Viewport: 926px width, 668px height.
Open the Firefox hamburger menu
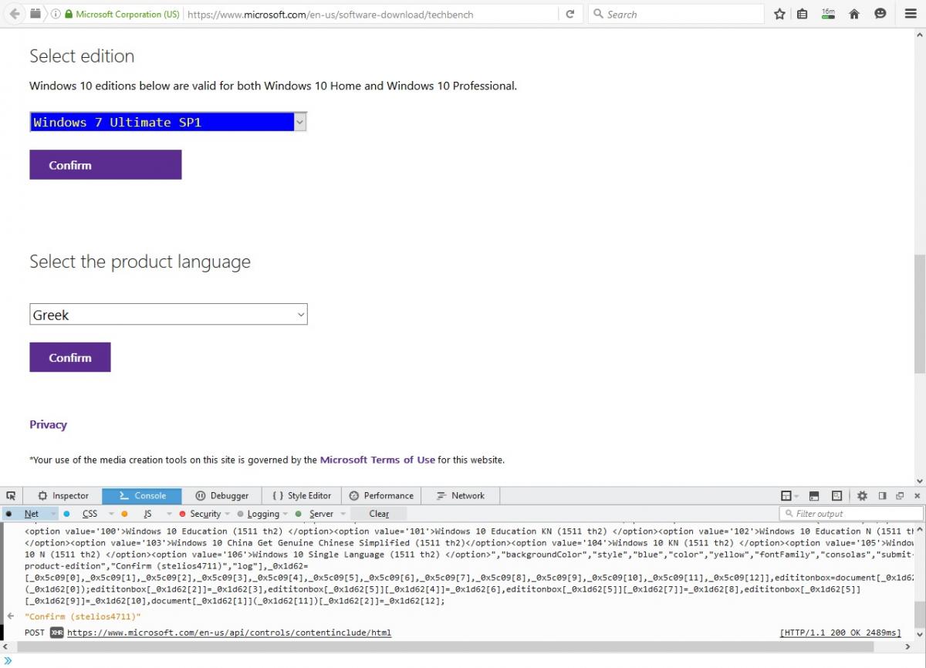911,14
